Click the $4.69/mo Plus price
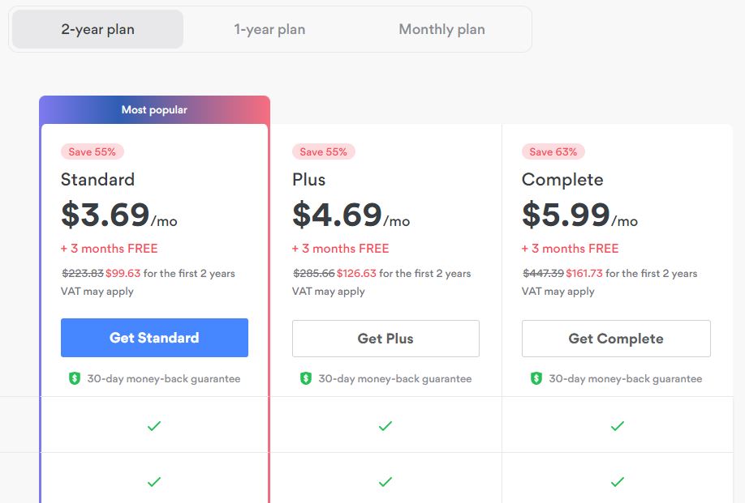Image resolution: width=745 pixels, height=503 pixels. click(351, 215)
